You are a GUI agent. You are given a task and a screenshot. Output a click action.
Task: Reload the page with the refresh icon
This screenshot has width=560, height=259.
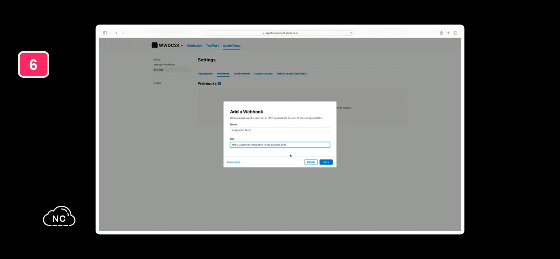pyautogui.click(x=351, y=33)
